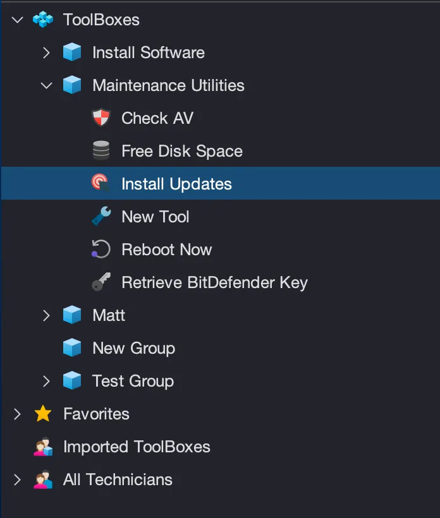Expand the All Technicians list
The height and width of the screenshot is (518, 440).
pyautogui.click(x=17, y=479)
